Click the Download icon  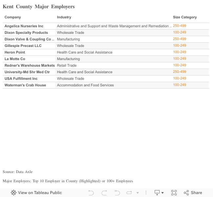tap(157, 193)
